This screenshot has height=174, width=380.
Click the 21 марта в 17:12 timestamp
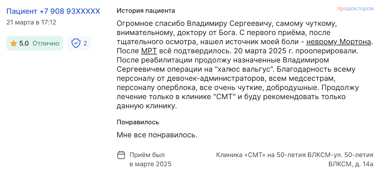[x=31, y=22]
